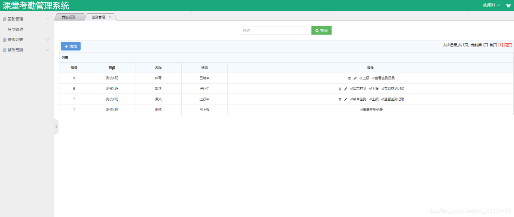Open the 教师01 user dropdown
Screen dimensions: 514x217
pos(491,5)
